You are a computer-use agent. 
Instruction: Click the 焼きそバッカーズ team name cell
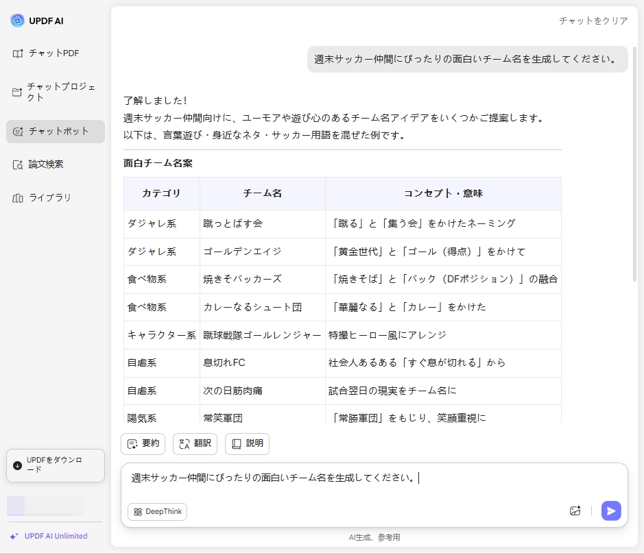pos(263,280)
